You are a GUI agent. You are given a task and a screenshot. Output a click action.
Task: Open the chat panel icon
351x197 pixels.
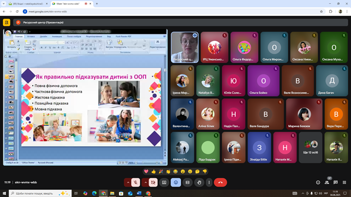click(x=335, y=182)
